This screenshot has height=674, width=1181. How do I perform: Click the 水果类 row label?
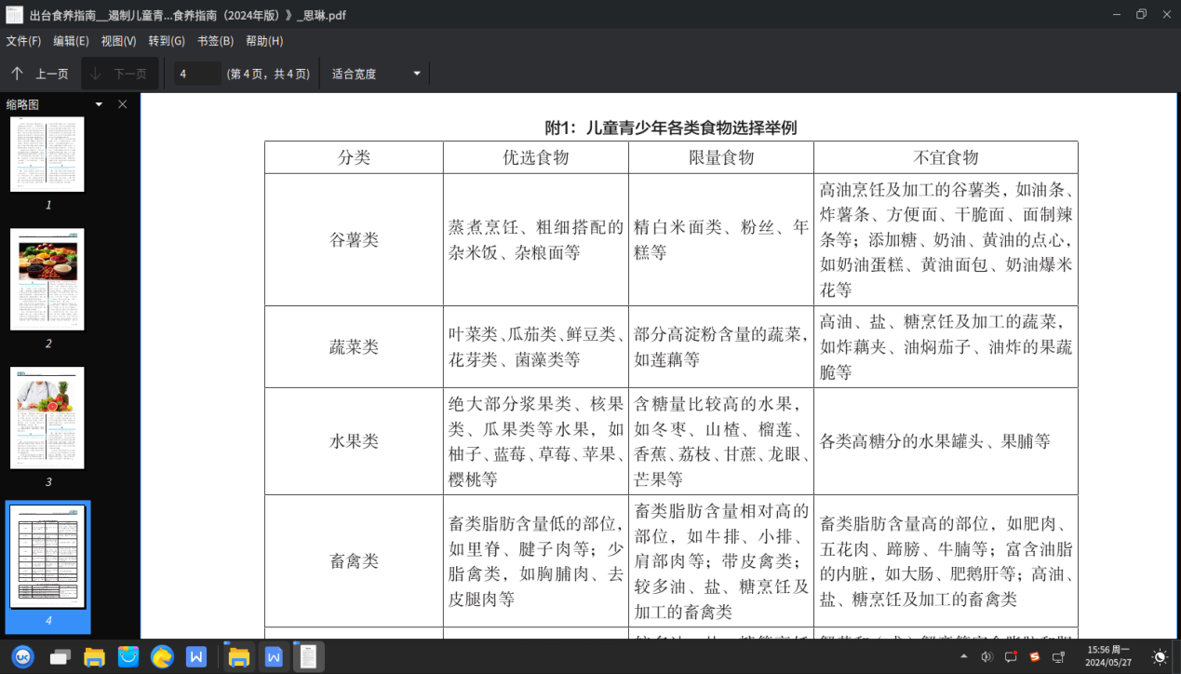click(x=354, y=441)
